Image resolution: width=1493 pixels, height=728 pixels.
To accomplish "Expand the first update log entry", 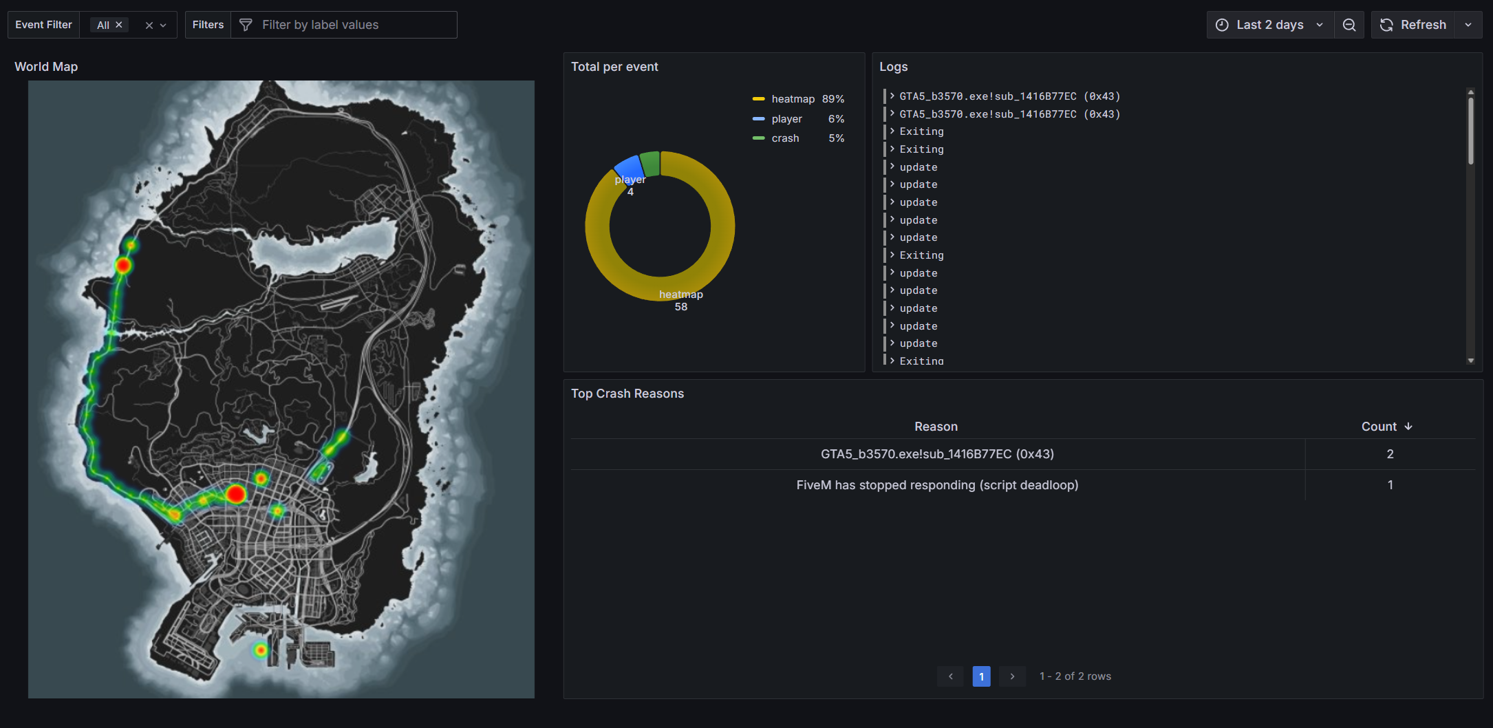I will click(x=892, y=167).
